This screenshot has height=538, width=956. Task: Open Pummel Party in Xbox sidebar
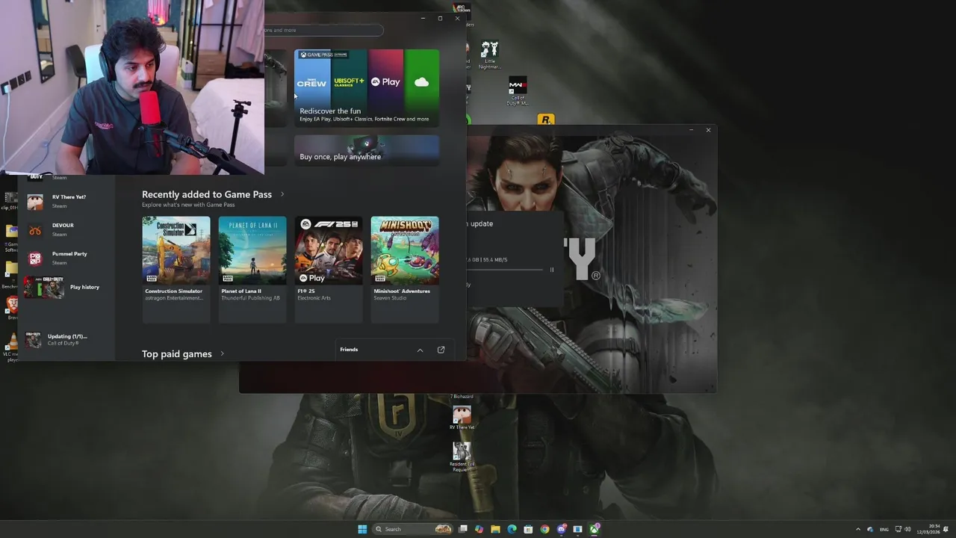pyautogui.click(x=67, y=258)
